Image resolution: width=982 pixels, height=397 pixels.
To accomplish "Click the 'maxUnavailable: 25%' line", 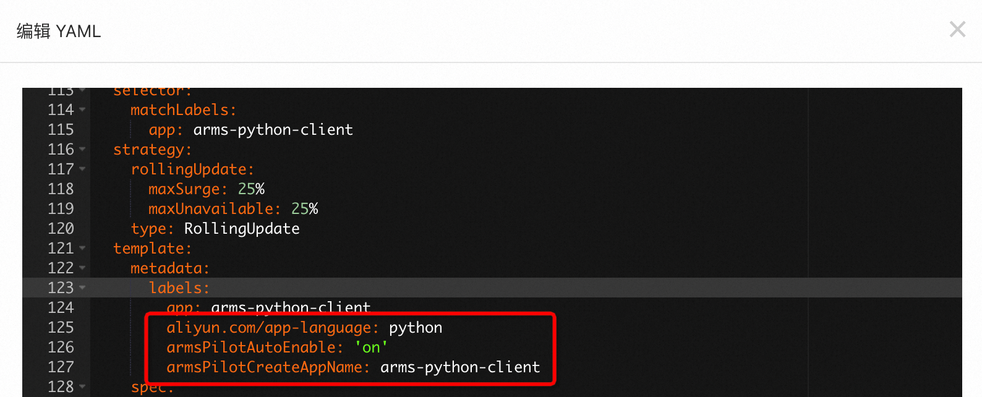I will point(233,209).
